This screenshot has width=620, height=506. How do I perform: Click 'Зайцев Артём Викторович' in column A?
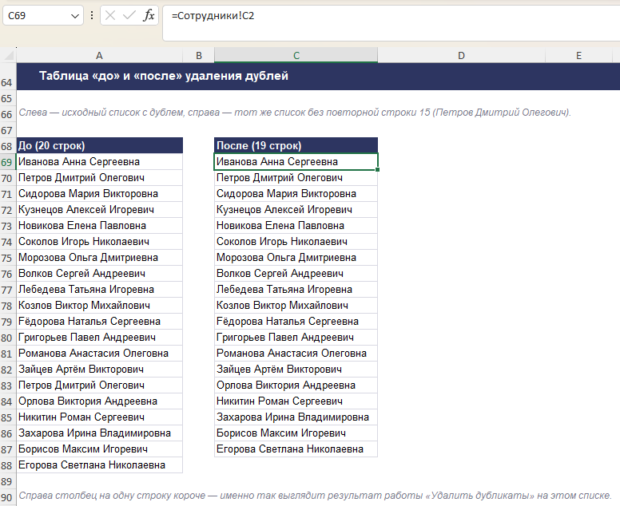click(99, 370)
